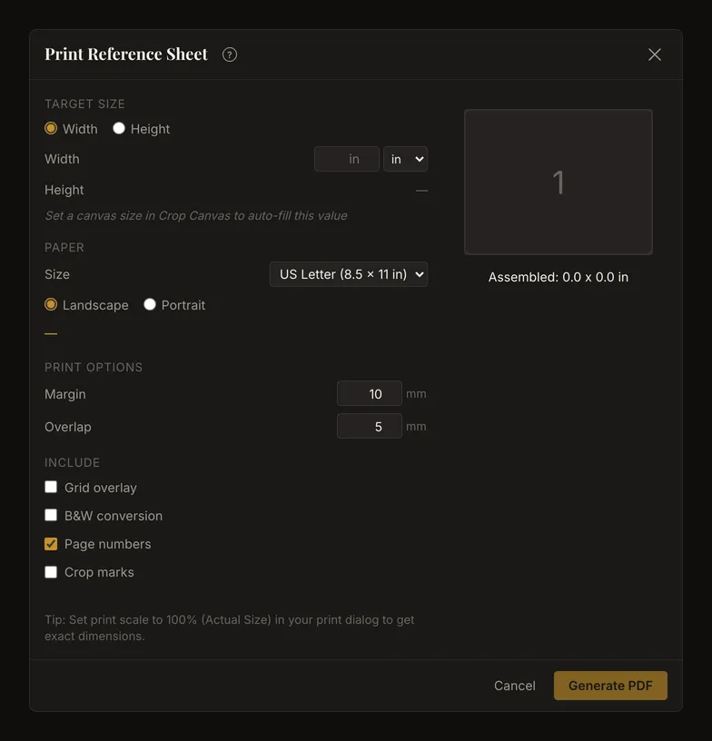Click the Width value input field
This screenshot has width=712, height=741.
pyautogui.click(x=347, y=159)
